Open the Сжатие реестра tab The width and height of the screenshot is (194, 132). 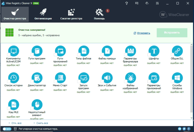pos(71,14)
